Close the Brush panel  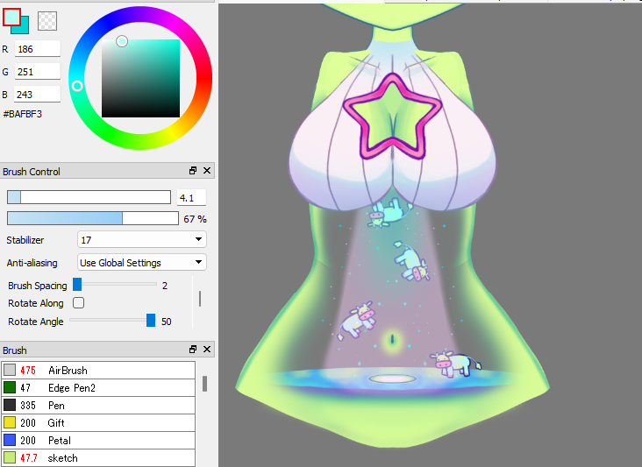[x=207, y=350]
